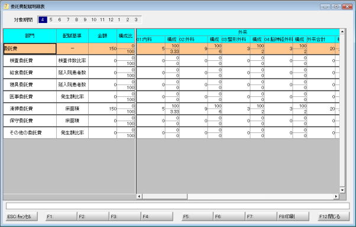Click the 配賦基準 column header
356x227 pixels.
tap(72, 36)
